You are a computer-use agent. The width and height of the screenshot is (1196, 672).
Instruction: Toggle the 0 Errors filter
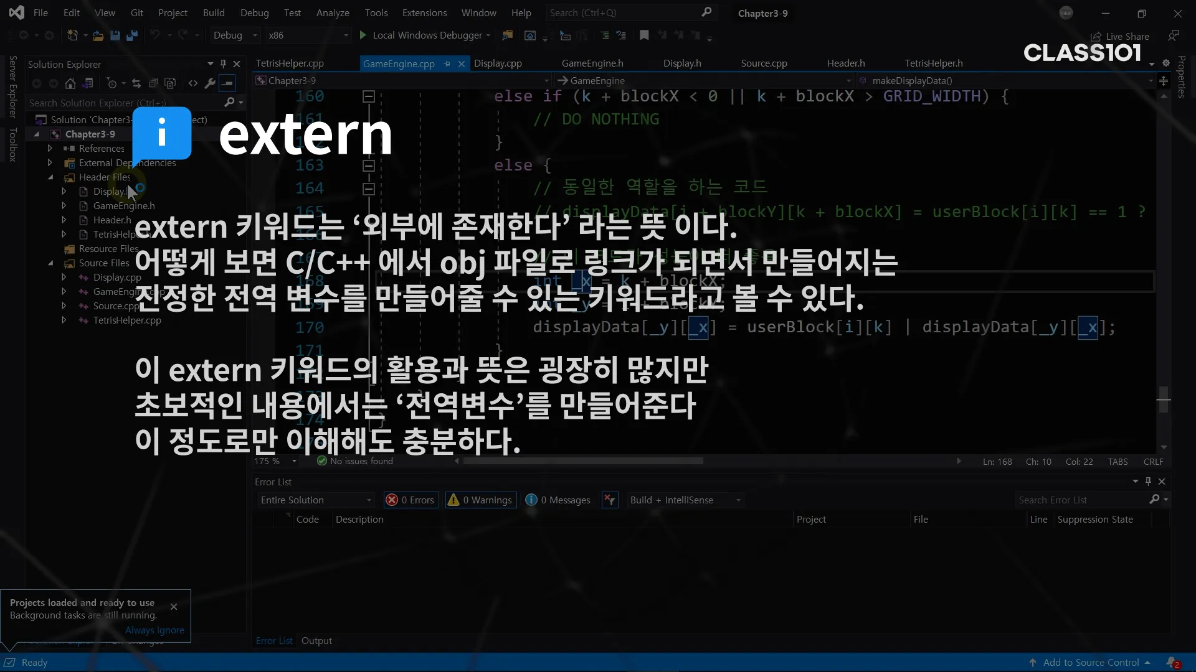pos(411,500)
